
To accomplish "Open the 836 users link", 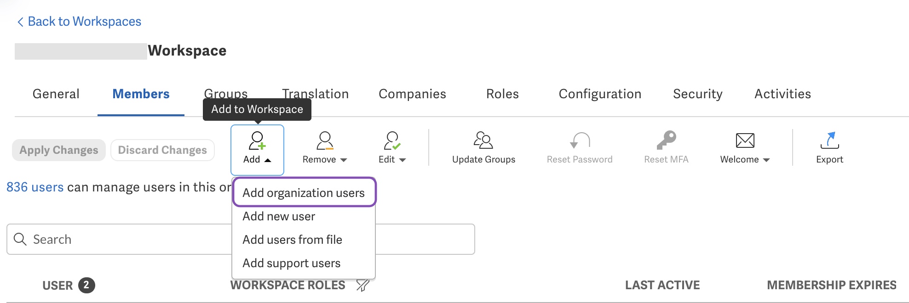I will tap(35, 187).
